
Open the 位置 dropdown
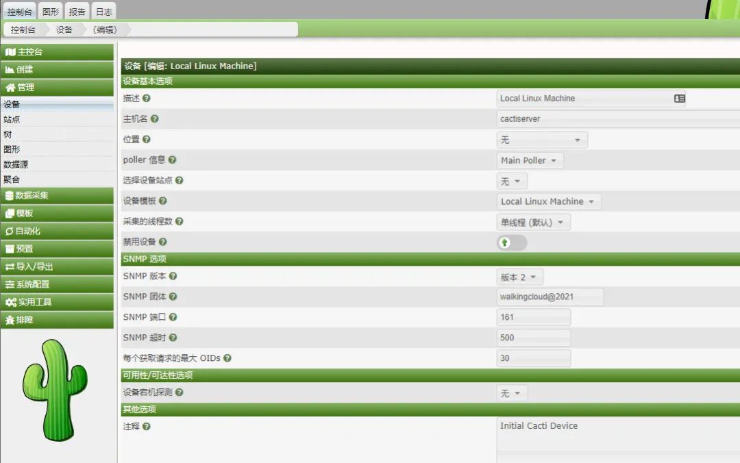click(542, 140)
